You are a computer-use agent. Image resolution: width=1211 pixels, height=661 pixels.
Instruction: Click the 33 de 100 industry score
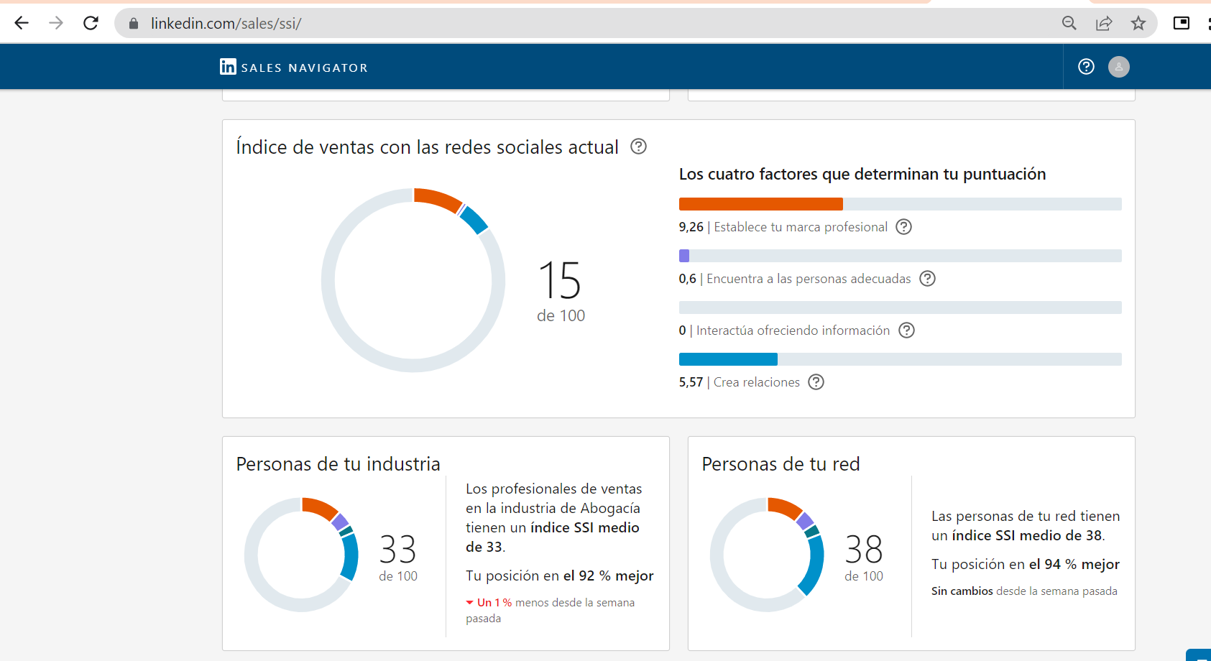tap(398, 558)
